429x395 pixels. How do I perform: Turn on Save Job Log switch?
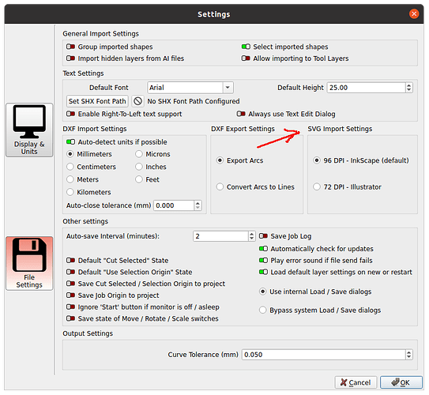click(263, 235)
